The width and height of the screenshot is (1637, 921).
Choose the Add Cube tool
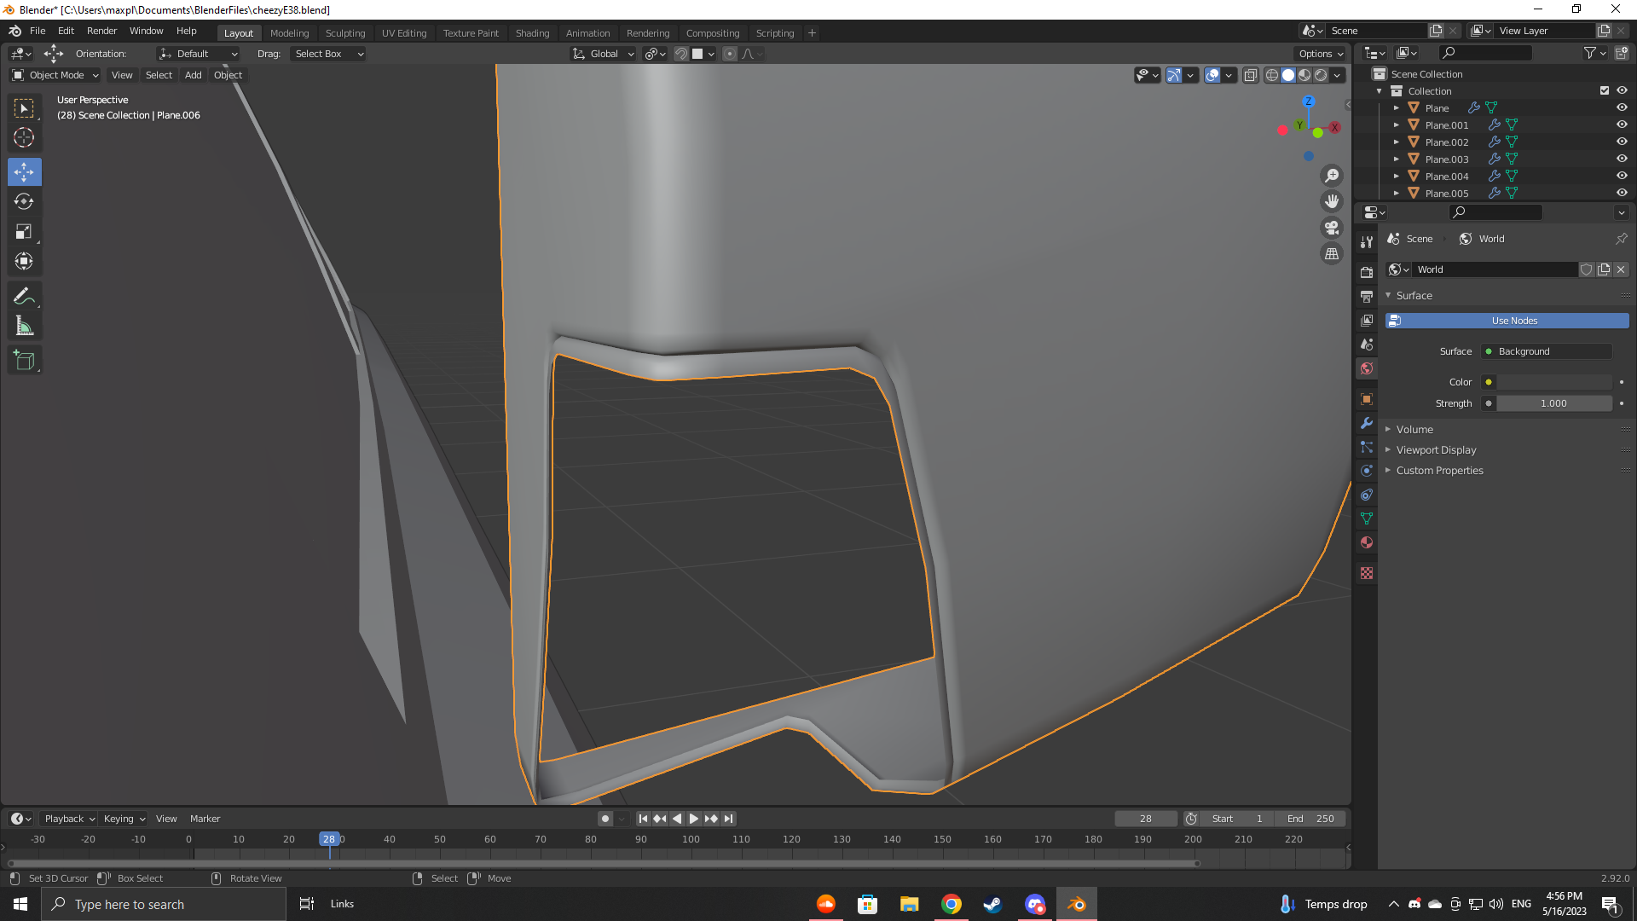pos(24,361)
